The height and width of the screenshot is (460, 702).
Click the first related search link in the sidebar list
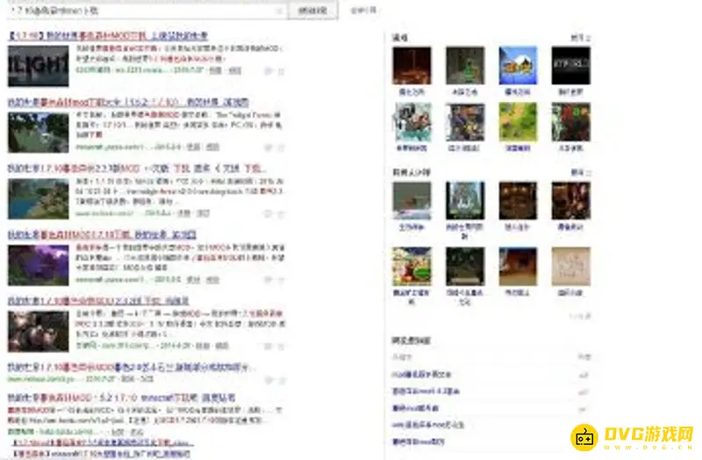pos(419,374)
